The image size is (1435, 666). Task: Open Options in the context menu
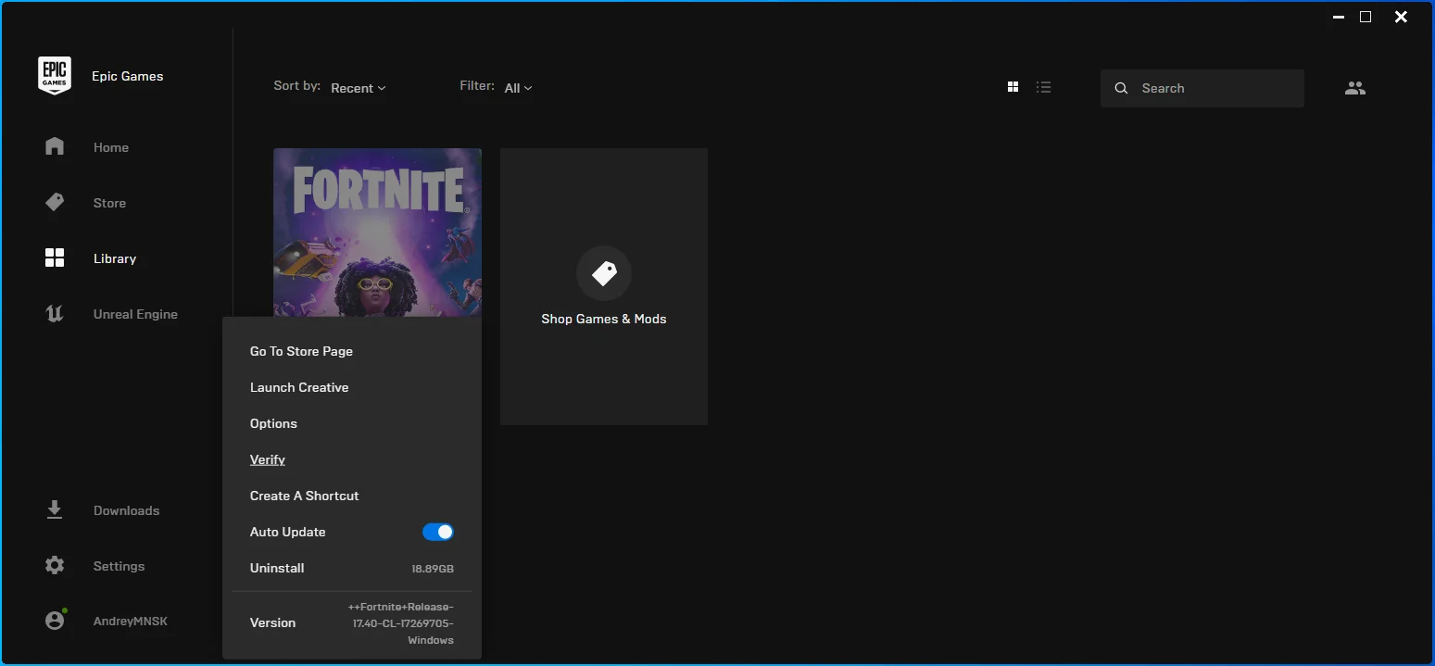(273, 423)
